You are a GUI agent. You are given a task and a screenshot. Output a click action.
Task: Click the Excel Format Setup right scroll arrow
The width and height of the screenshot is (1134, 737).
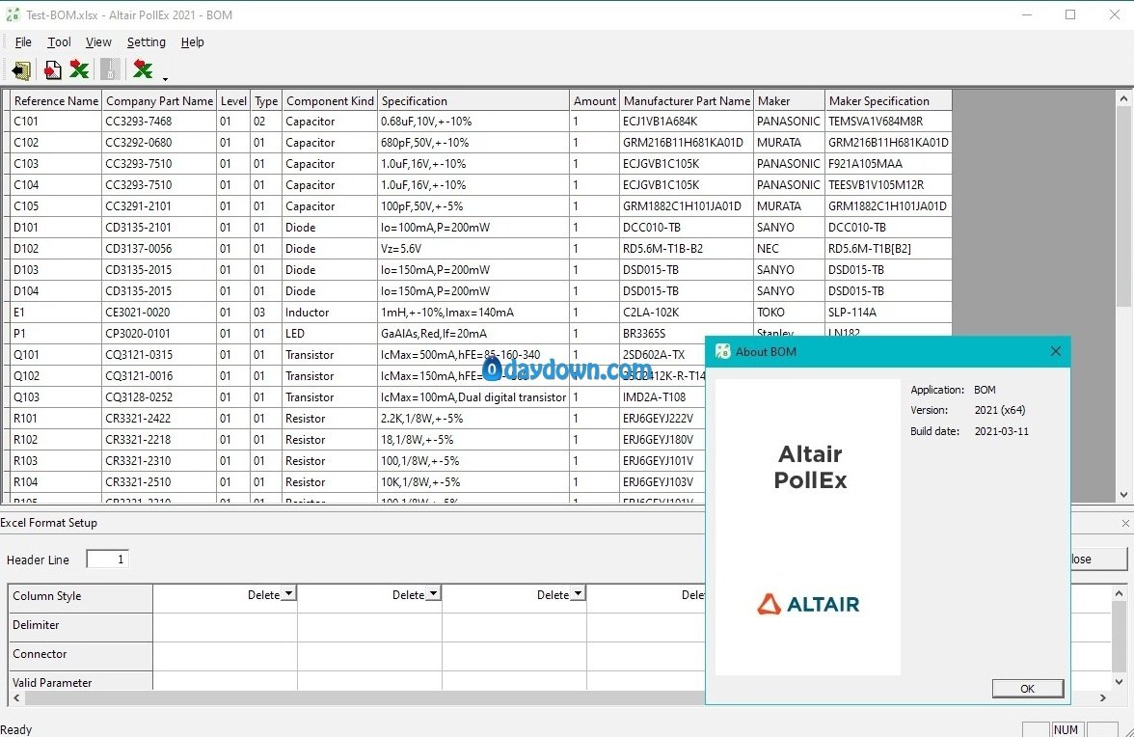click(1103, 698)
